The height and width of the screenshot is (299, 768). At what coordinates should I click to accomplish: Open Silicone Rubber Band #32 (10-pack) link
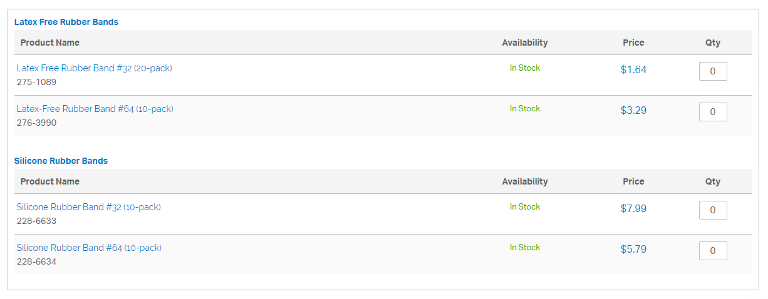[89, 207]
